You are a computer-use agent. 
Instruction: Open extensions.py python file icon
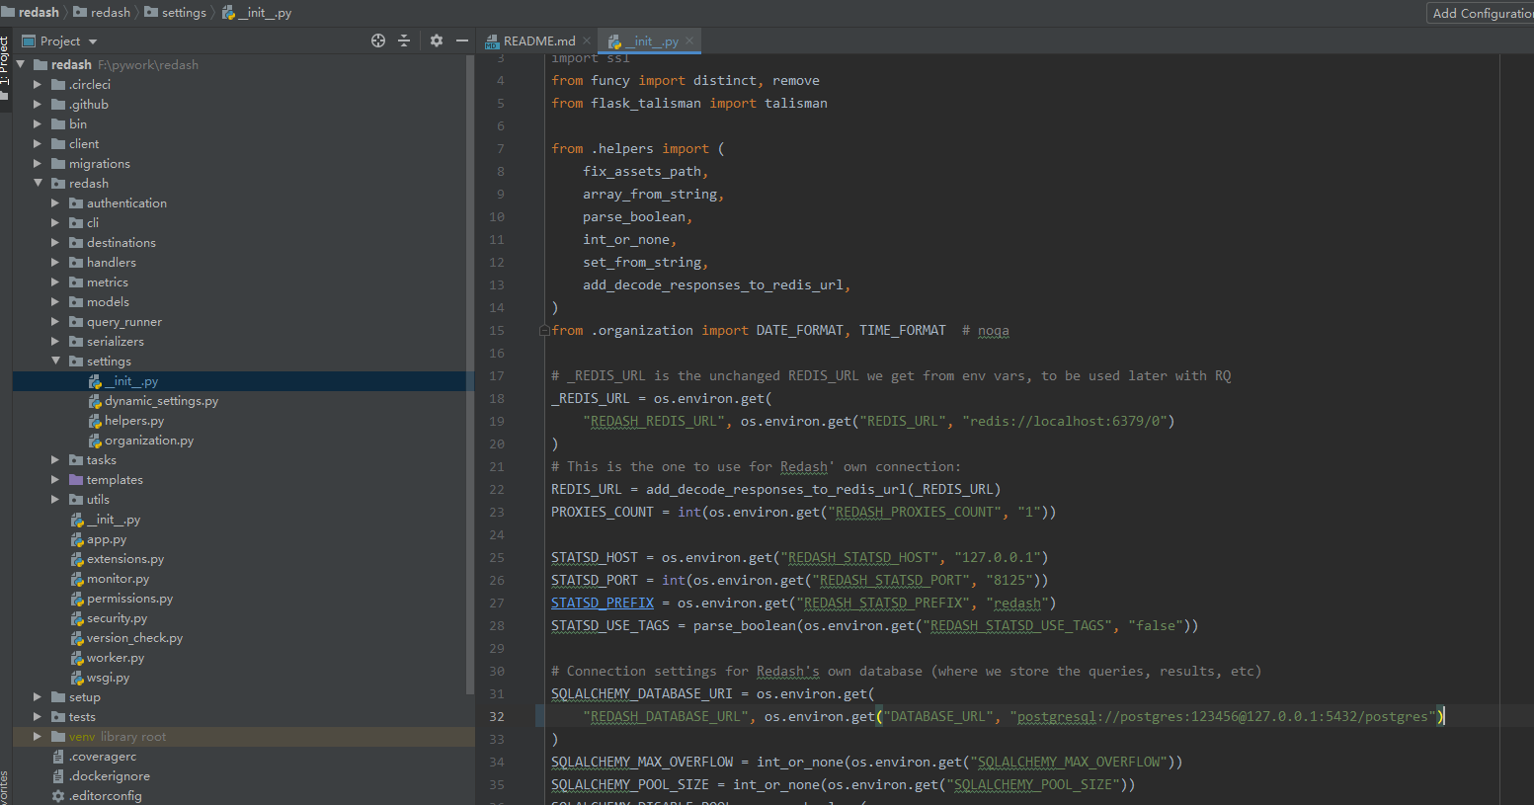point(77,559)
